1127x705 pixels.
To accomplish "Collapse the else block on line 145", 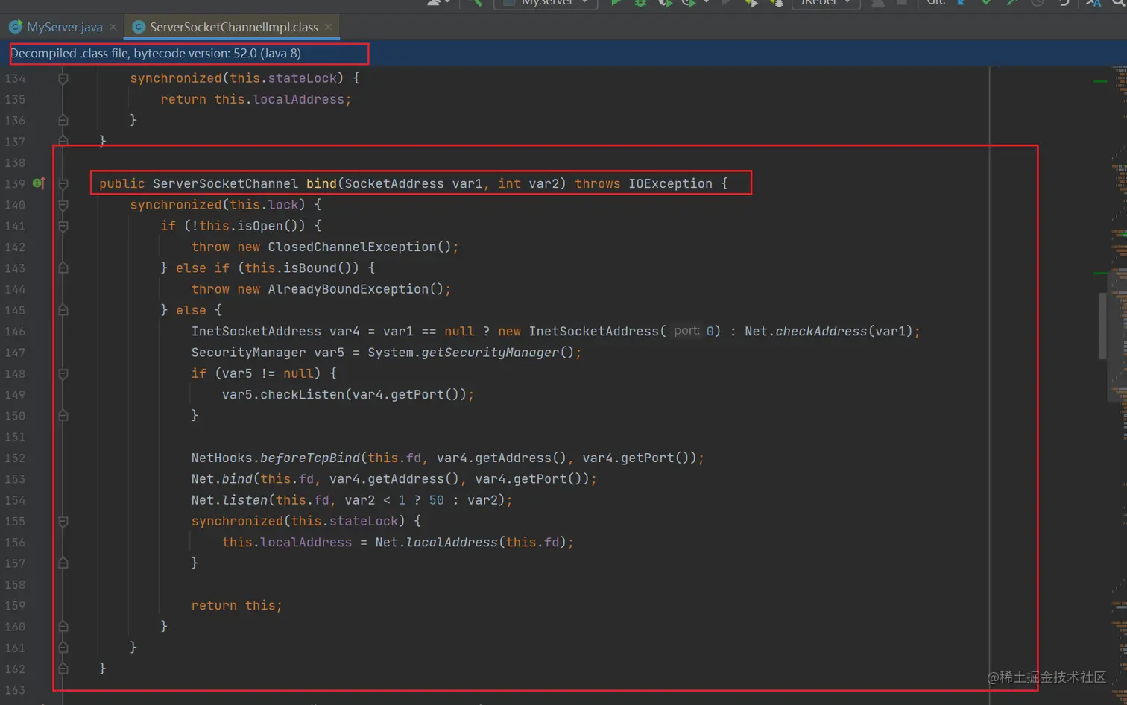I will 63,310.
